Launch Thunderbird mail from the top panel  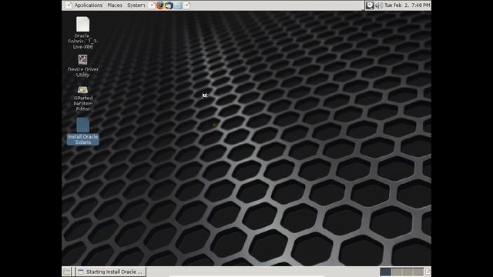169,5
